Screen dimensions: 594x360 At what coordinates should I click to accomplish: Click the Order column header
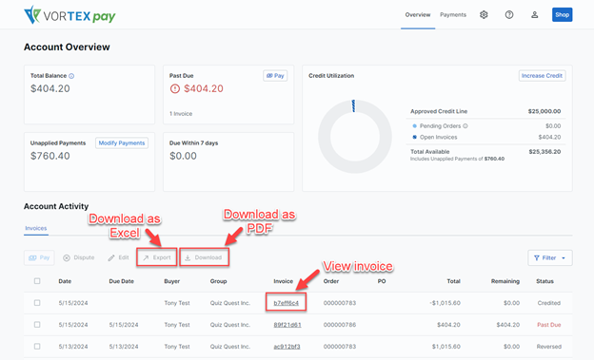click(x=331, y=281)
